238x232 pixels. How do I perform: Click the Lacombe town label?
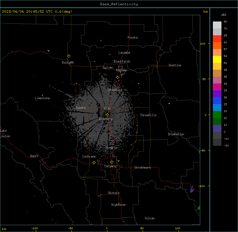tap(124, 53)
